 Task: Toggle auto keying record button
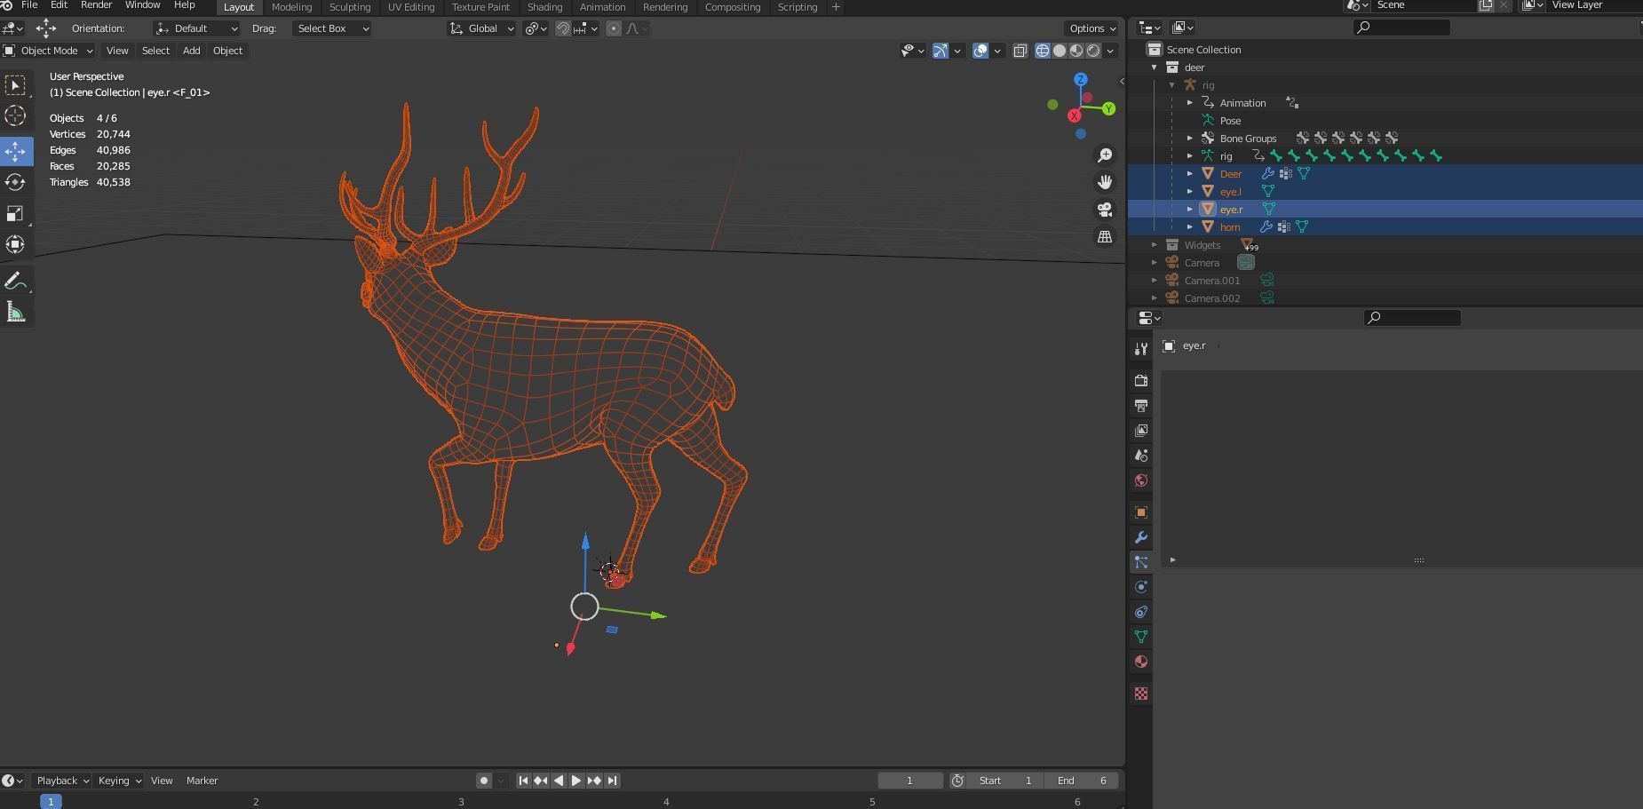click(484, 781)
